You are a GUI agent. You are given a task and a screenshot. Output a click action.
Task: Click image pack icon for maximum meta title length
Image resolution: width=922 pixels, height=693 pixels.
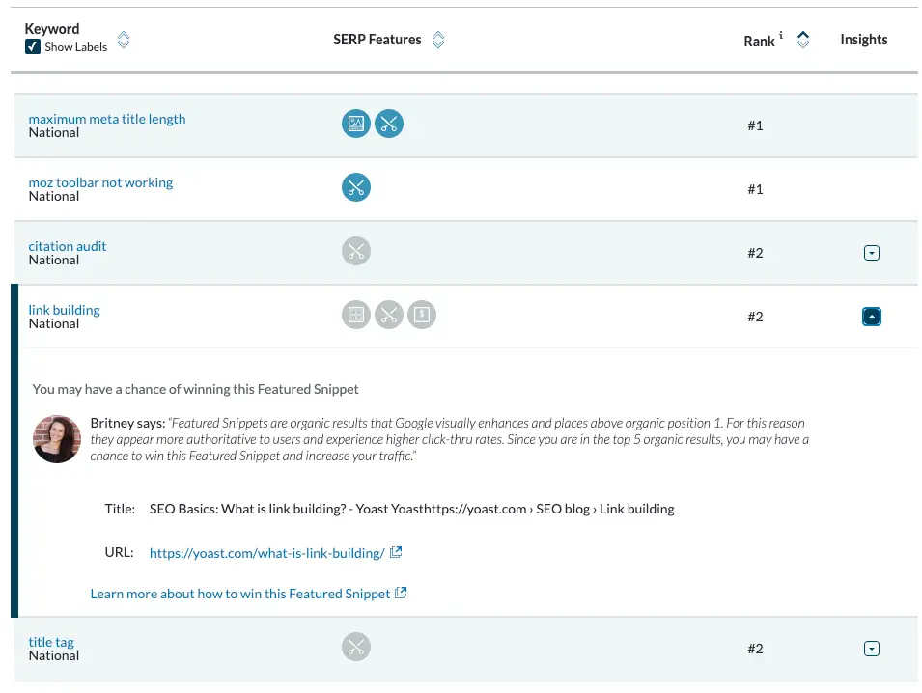click(x=356, y=124)
